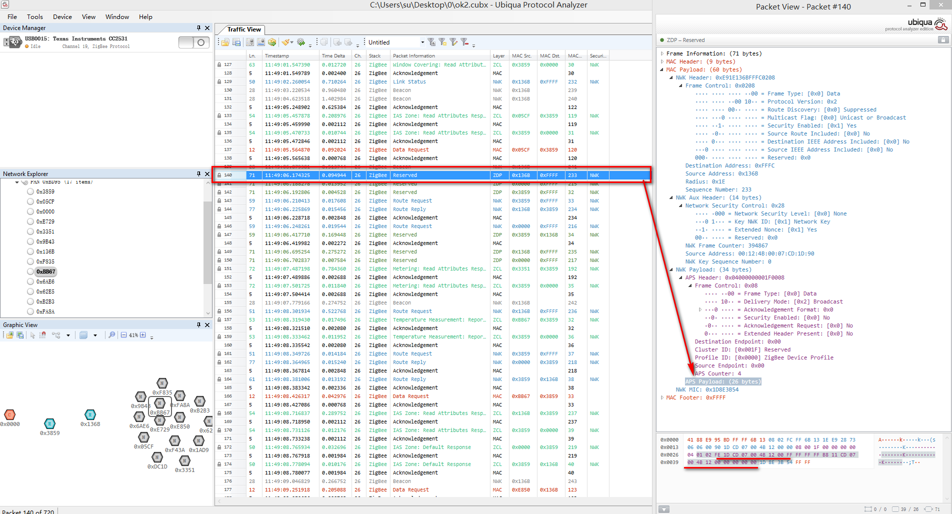
Task: Select radio button for node 0x3859
Action: 30,191
